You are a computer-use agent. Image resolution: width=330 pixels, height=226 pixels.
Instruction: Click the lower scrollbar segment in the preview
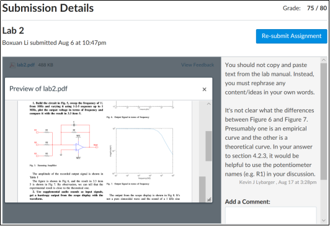click(202, 189)
